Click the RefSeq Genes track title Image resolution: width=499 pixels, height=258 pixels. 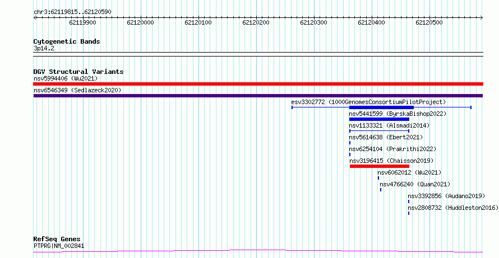(57, 240)
